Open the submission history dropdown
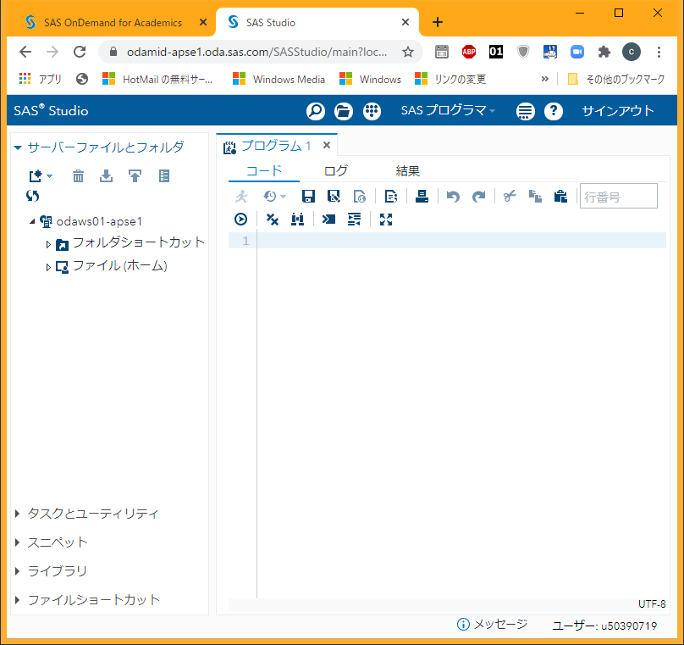The height and width of the screenshot is (645, 684). pyautogui.click(x=274, y=197)
